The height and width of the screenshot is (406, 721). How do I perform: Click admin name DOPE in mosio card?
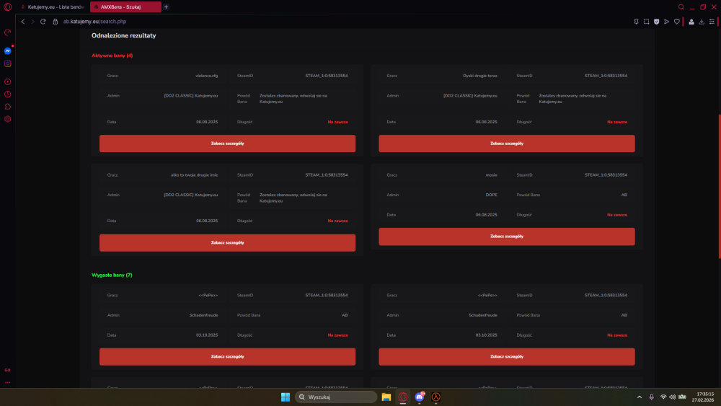(491, 195)
